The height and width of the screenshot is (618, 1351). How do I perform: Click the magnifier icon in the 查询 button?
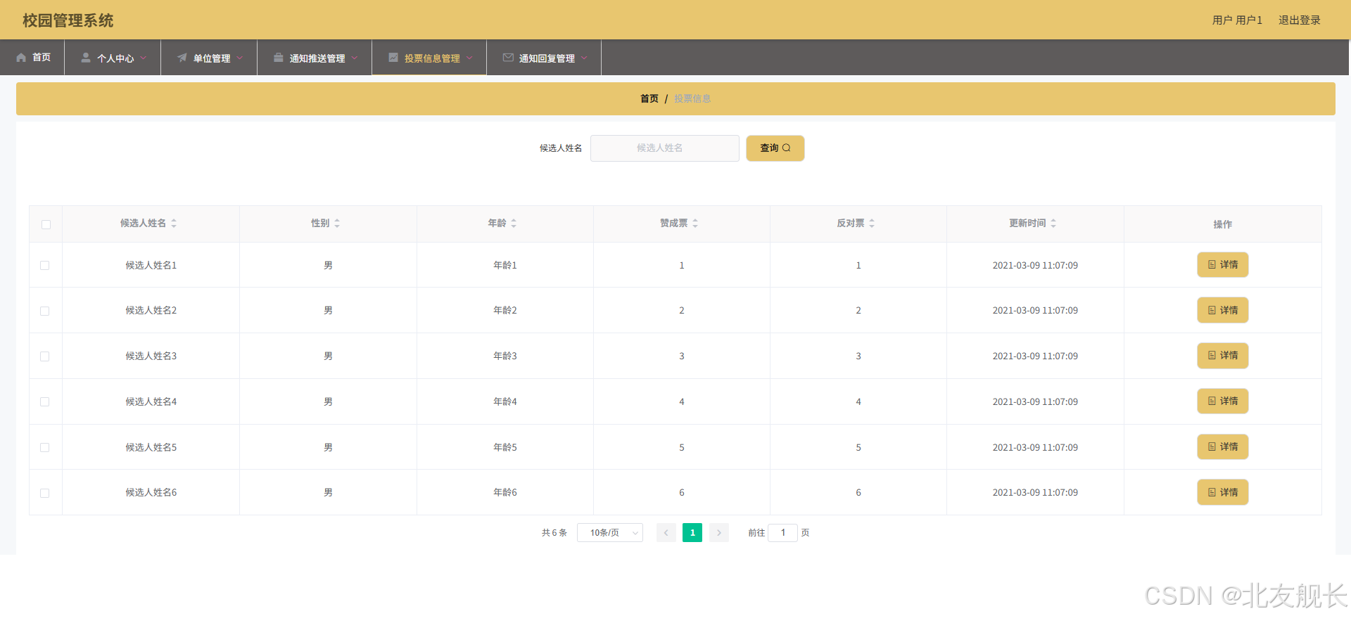787,148
